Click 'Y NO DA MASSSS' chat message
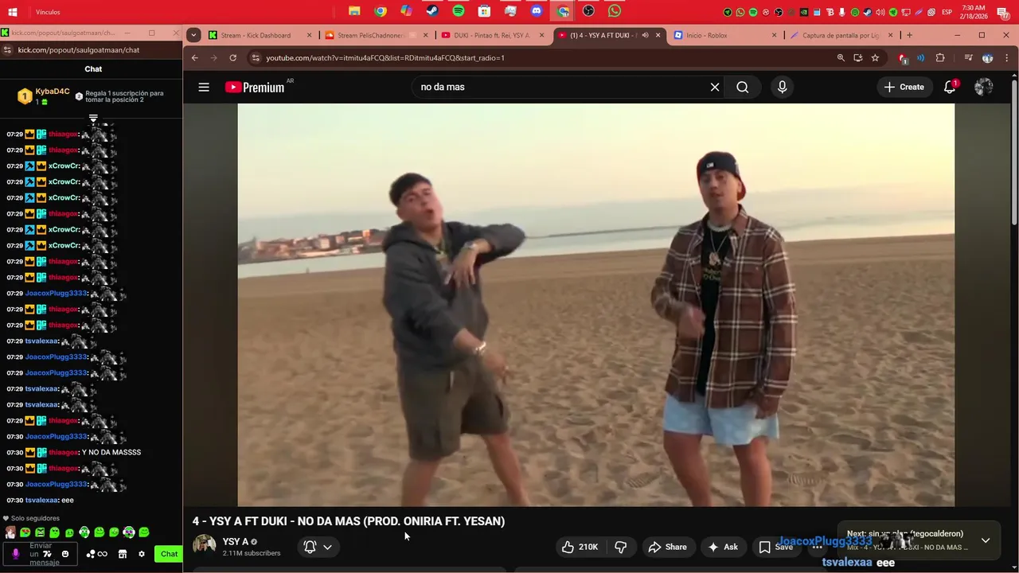The image size is (1019, 573). [111, 452]
